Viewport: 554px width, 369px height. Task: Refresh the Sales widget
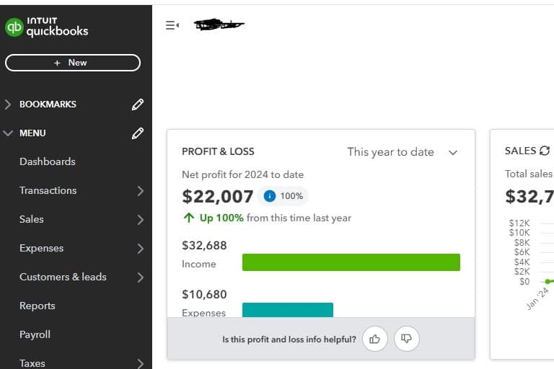click(545, 151)
